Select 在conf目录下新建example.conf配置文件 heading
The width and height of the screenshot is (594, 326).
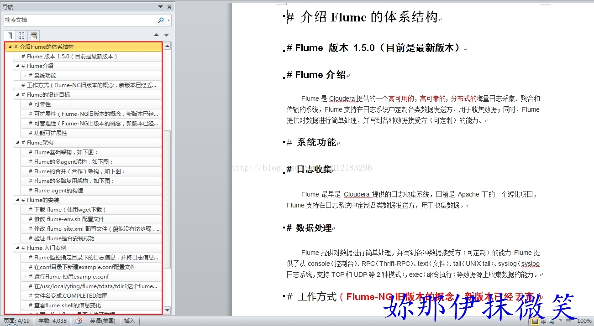point(91,267)
